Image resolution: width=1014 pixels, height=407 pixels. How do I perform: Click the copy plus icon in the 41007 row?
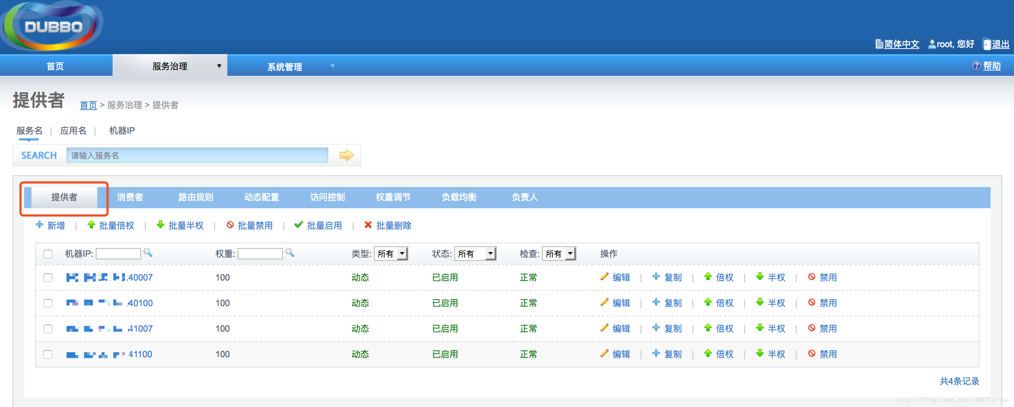pyautogui.click(x=656, y=328)
